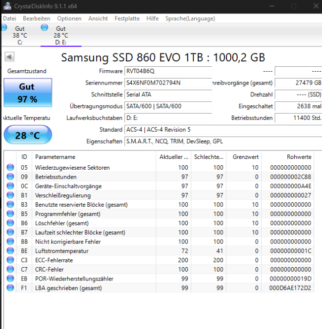The width and height of the screenshot is (322, 329).
Task: Switch to the C: disk tab at 38 °C
Action: [20, 35]
